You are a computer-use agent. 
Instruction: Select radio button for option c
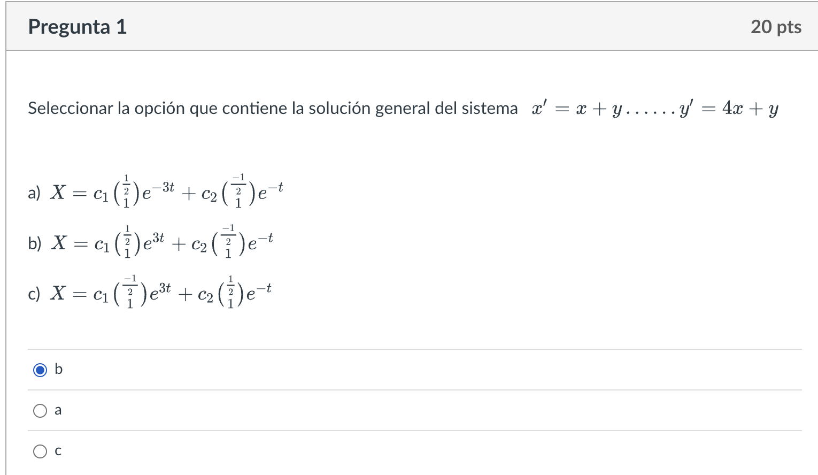(x=40, y=451)
